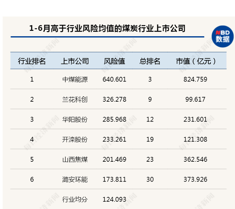
Task: Click the 风险值 column header
Action: pyautogui.click(x=114, y=61)
